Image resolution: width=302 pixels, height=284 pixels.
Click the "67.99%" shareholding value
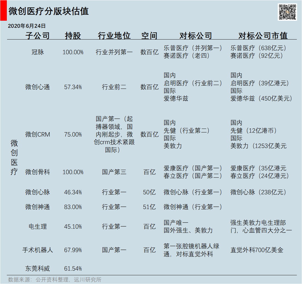[73, 250]
